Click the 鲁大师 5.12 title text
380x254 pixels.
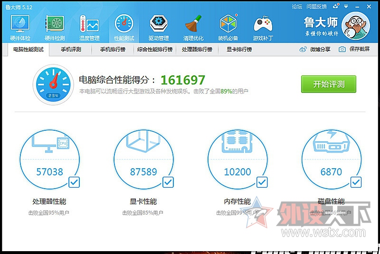coord(19,7)
